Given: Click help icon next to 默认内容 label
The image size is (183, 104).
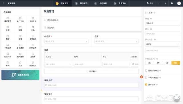Looking at the screenshot, I should (155, 39).
